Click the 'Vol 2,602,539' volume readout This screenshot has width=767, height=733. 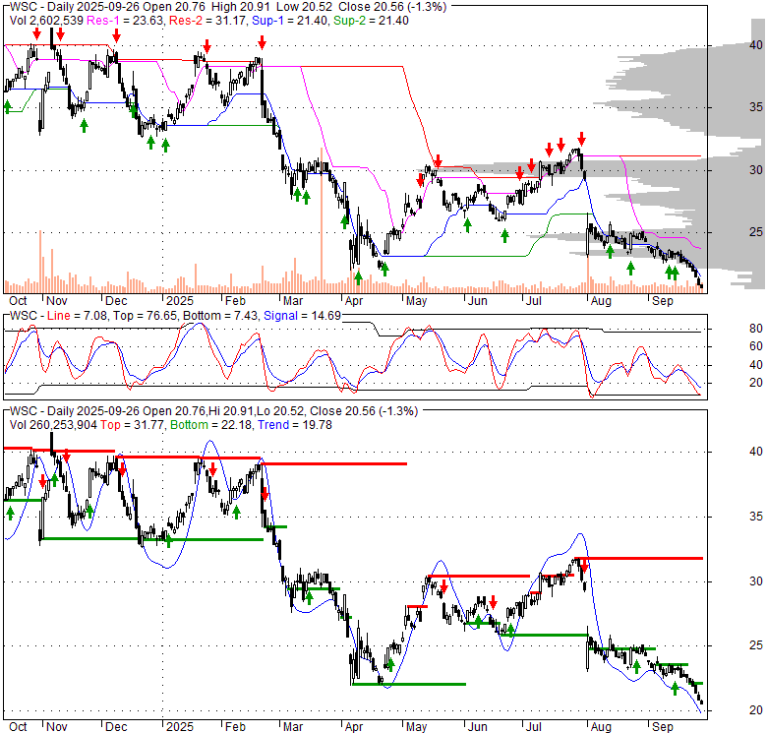46,21
